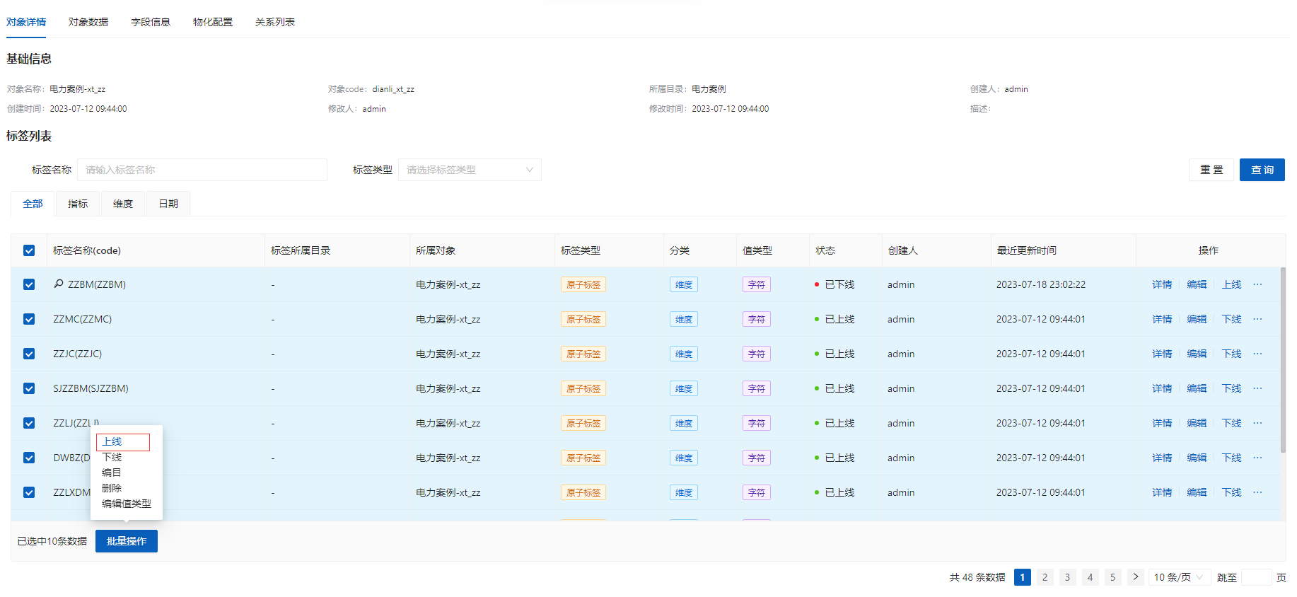This screenshot has height=597, width=1297.
Task: Go to next page arrow in pagination
Action: (1135, 577)
